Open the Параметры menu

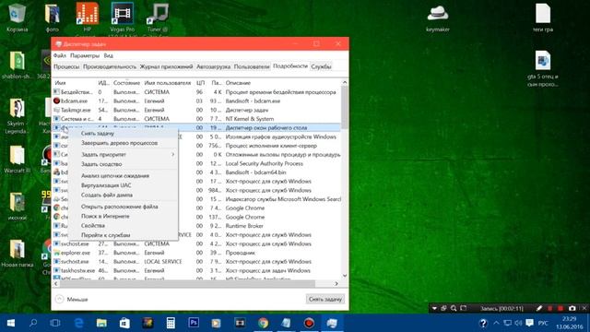85,55
